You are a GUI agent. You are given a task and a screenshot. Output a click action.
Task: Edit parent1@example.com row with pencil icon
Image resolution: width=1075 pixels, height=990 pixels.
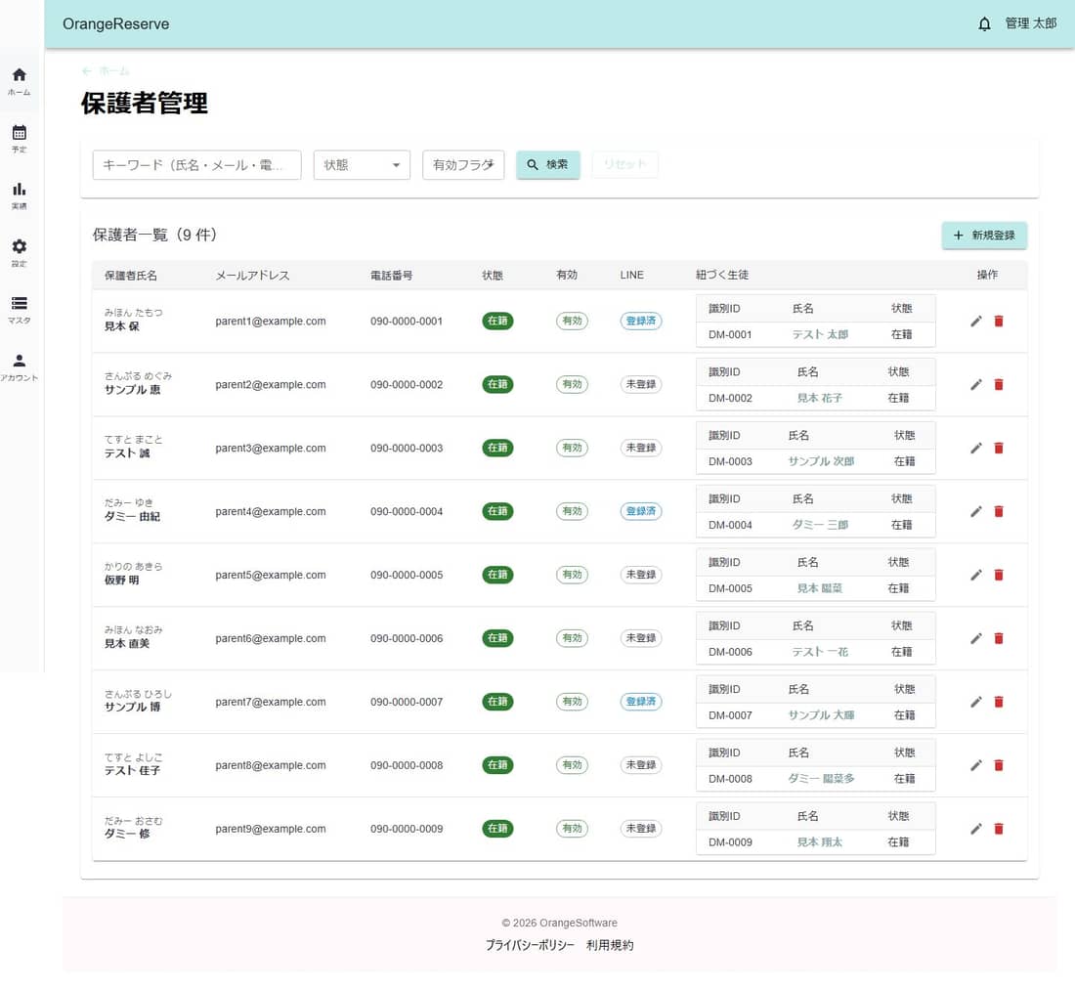pos(976,321)
